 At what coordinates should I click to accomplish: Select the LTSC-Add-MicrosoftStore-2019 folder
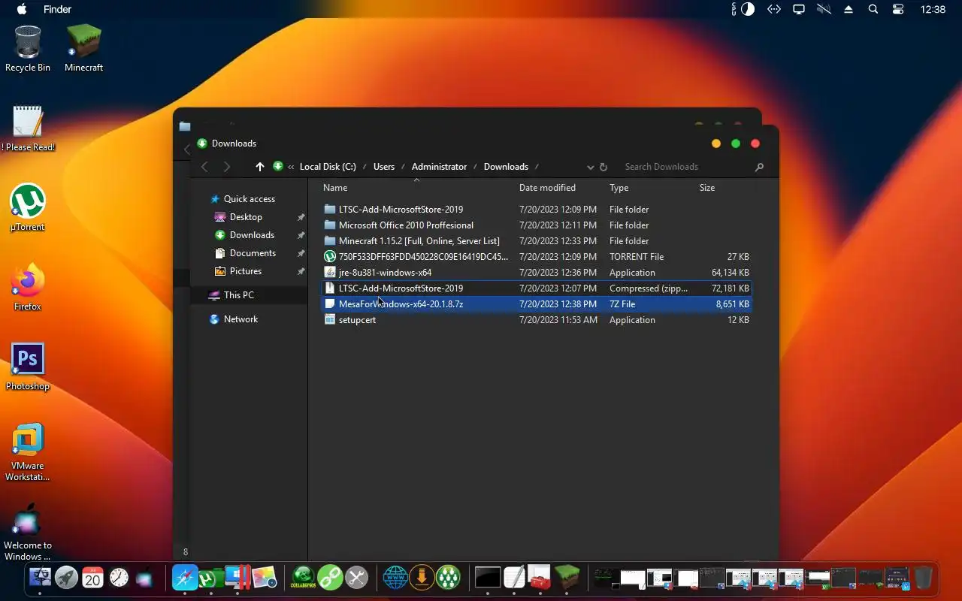[x=537, y=210]
